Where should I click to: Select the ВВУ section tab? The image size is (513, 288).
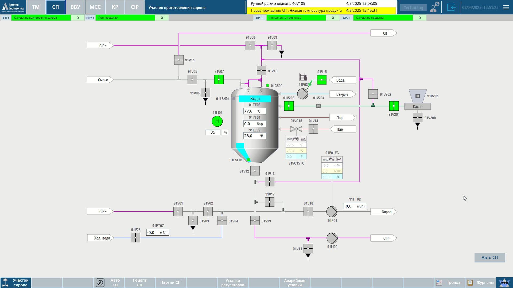point(75,7)
